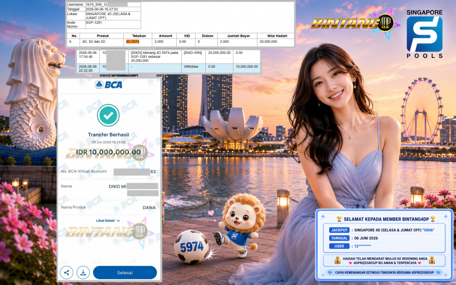Click the 'SGP-1281' Kode Nomor value

click(94, 22)
